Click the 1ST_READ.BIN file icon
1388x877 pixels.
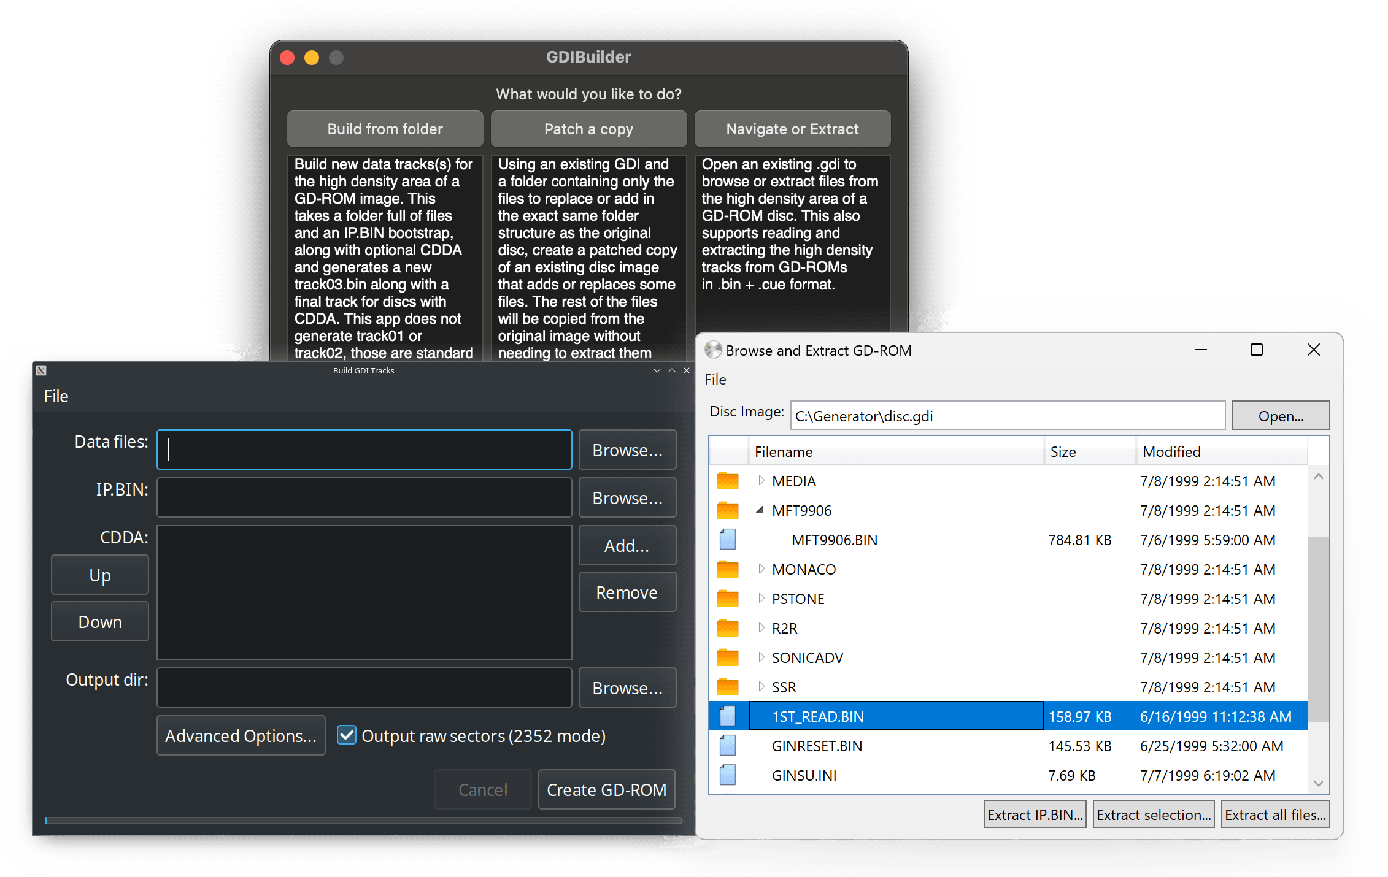(728, 716)
